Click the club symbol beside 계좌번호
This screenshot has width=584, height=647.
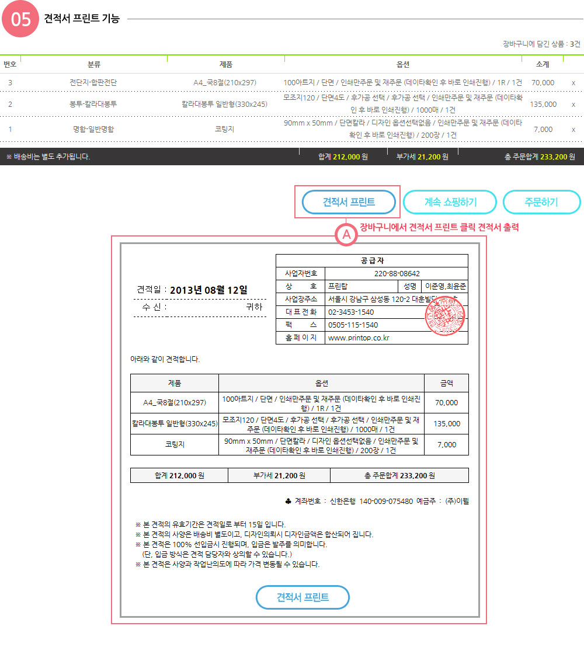pyautogui.click(x=288, y=501)
